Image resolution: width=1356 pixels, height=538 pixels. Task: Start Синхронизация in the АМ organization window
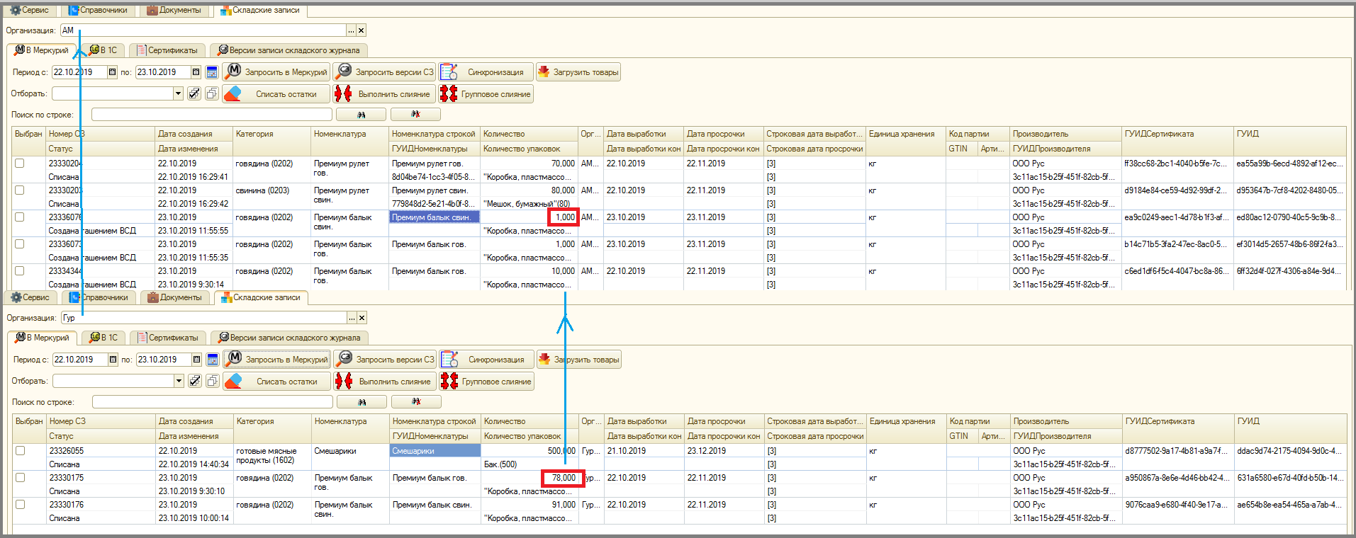(486, 72)
